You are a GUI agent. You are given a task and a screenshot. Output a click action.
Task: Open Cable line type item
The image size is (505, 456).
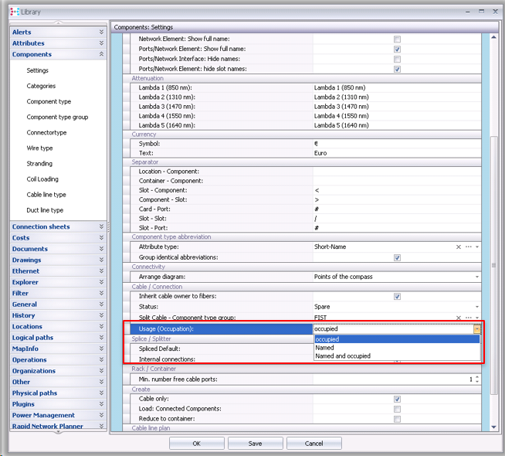46,194
